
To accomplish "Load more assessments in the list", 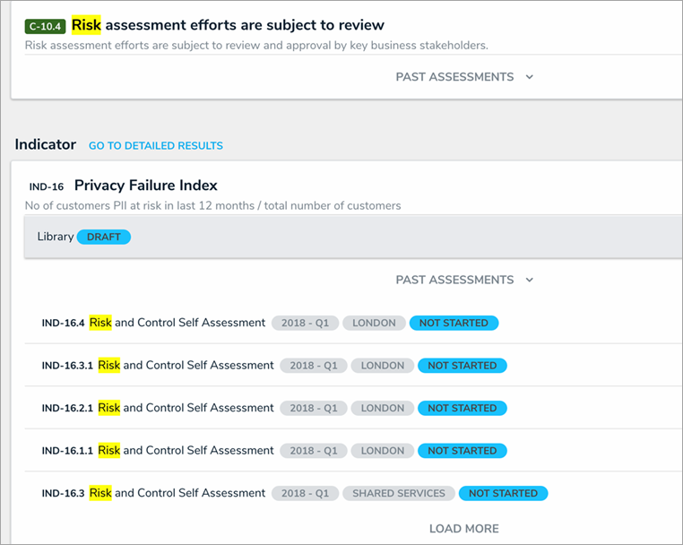I will tap(463, 528).
